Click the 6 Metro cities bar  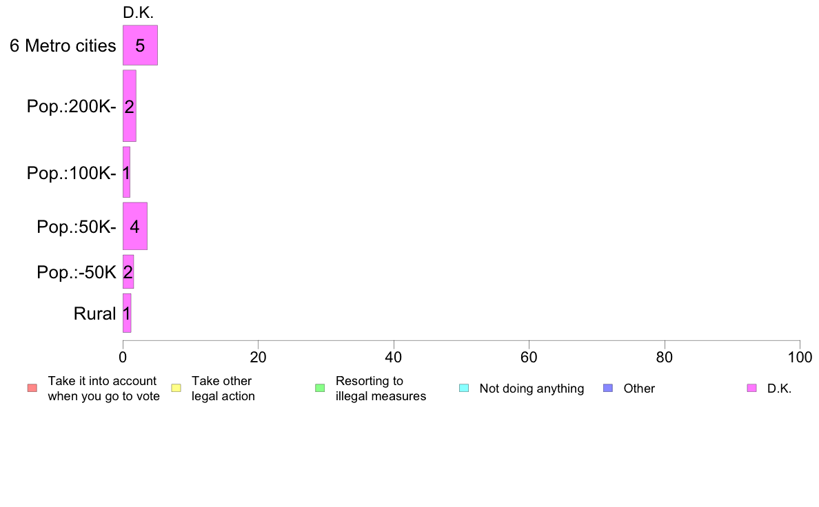point(140,45)
